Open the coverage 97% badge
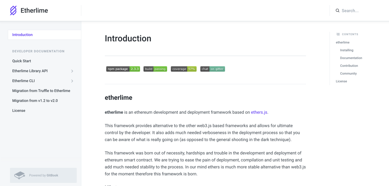 coord(183,69)
